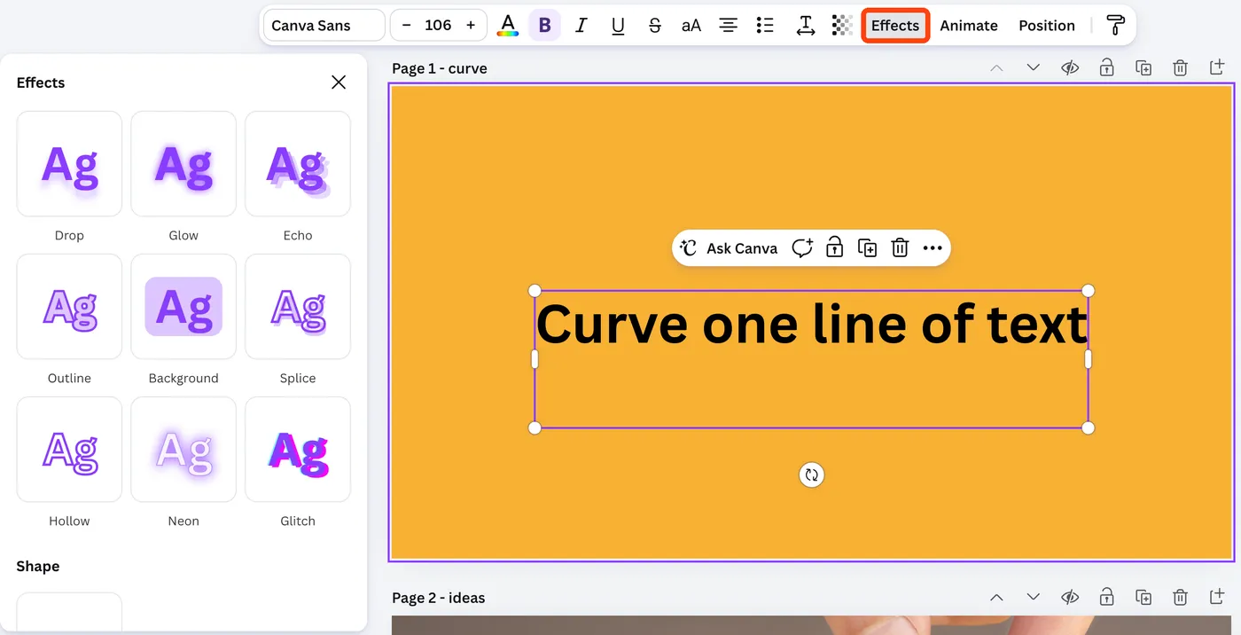Open more options for the text element
The height and width of the screenshot is (635, 1241).
(932, 248)
